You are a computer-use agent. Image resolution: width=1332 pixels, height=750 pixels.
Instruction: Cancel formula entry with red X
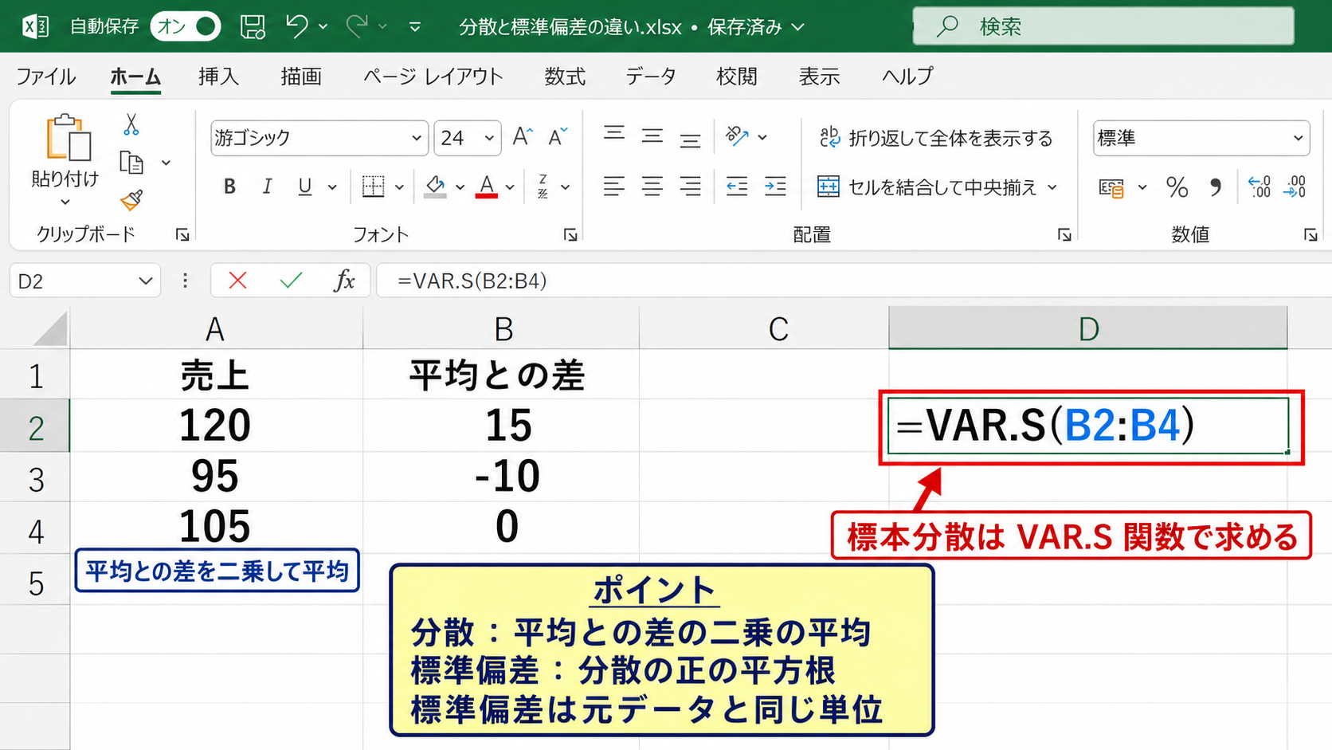237,281
